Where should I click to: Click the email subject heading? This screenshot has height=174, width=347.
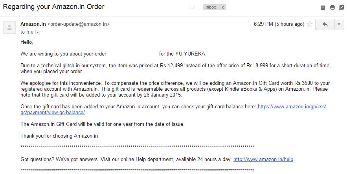[53, 7]
